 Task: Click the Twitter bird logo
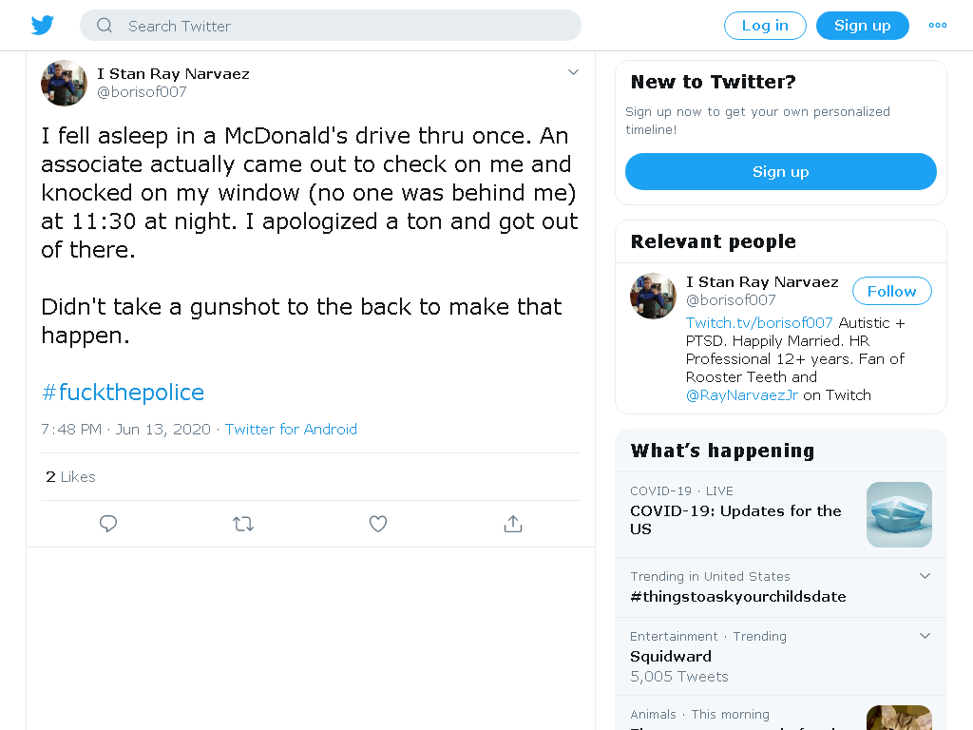[x=42, y=26]
